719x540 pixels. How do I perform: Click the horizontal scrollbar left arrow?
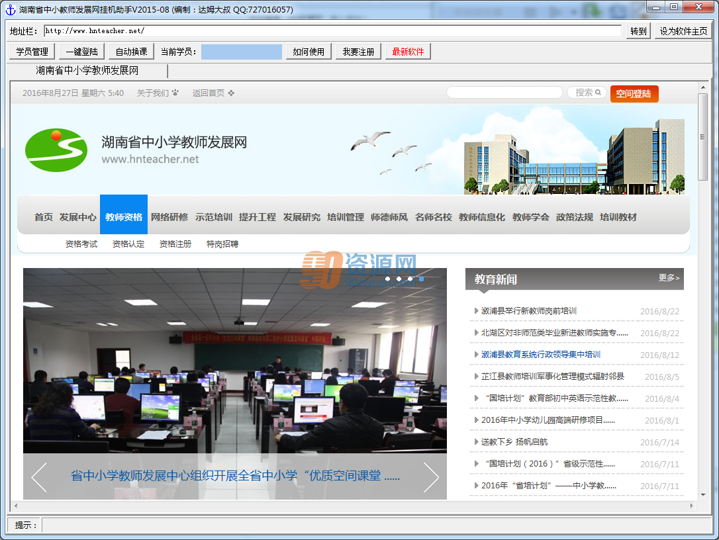coord(16,506)
